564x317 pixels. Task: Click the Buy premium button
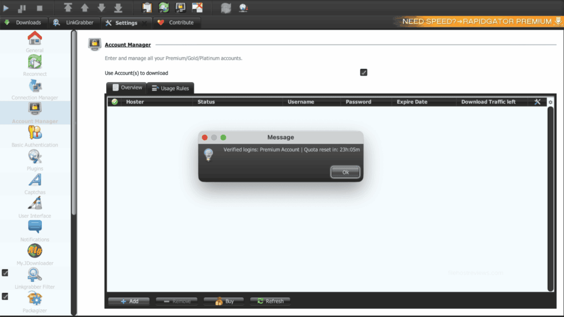[x=224, y=301]
